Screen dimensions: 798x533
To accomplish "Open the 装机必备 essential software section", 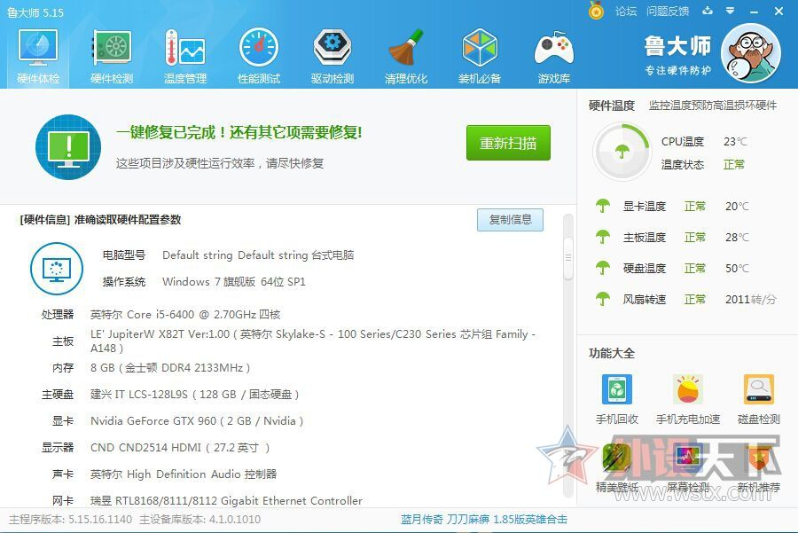I will pyautogui.click(x=479, y=53).
